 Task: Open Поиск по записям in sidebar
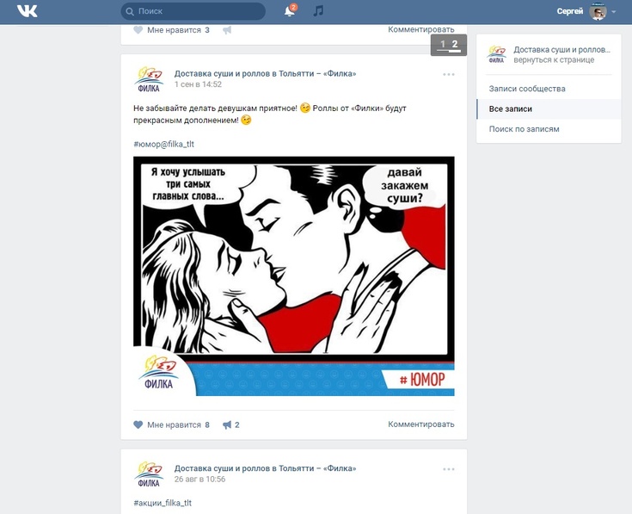pos(549,129)
